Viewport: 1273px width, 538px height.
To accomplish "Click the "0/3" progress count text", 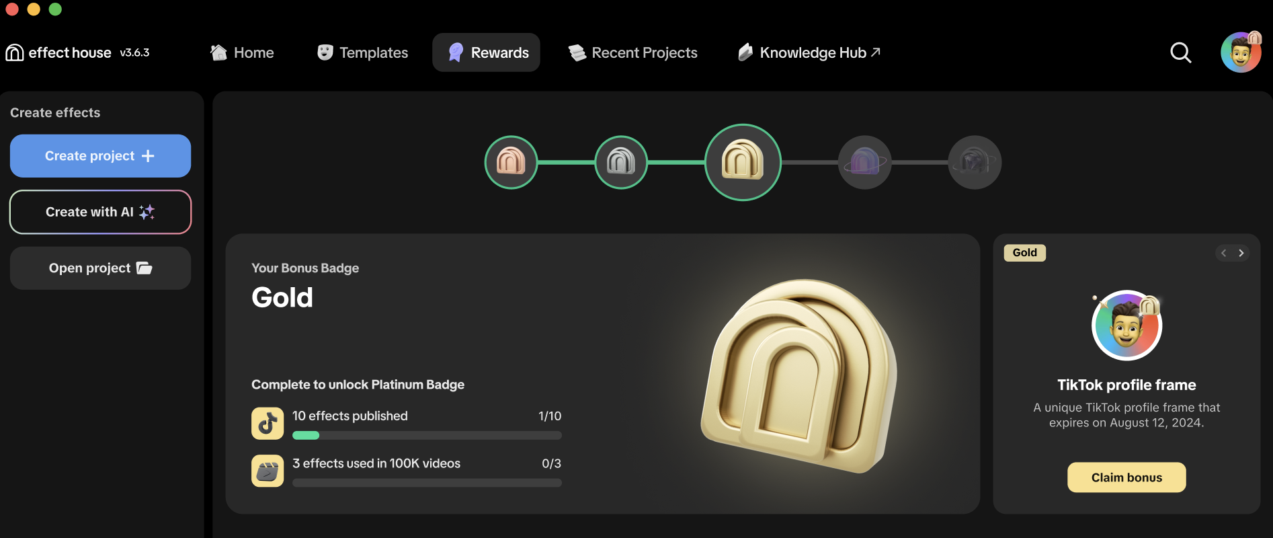I will (551, 463).
